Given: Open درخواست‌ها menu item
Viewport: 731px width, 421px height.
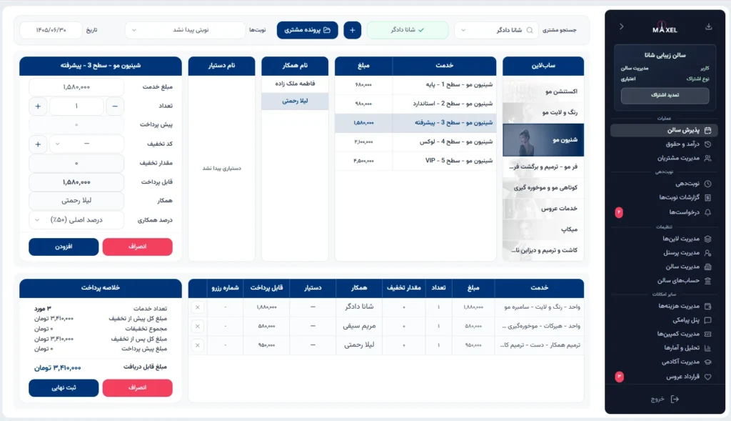Looking at the screenshot, I should [663, 212].
